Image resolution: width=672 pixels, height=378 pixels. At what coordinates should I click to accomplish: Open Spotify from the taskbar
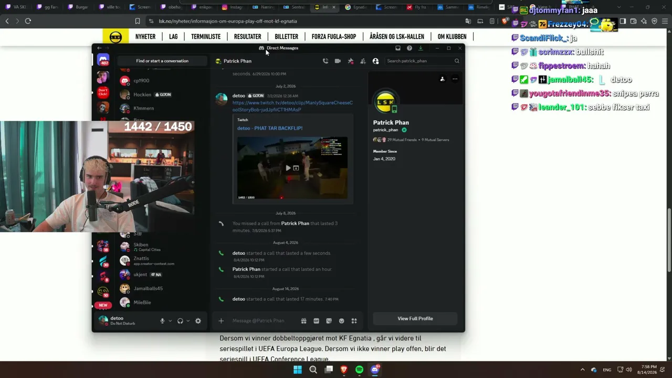click(x=359, y=370)
